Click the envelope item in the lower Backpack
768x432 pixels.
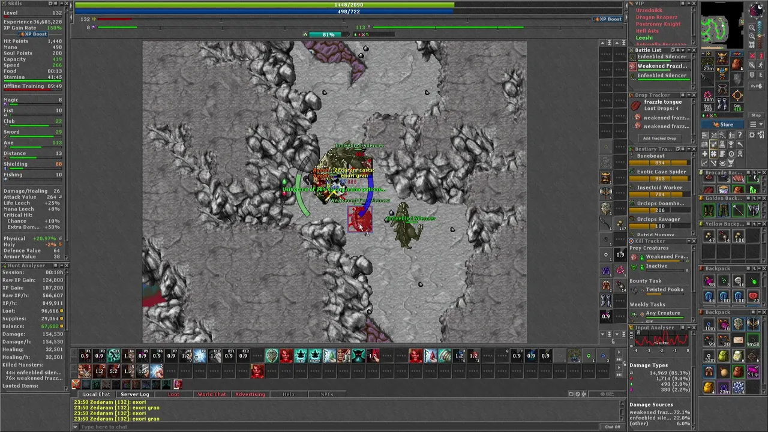pyautogui.click(x=738, y=339)
